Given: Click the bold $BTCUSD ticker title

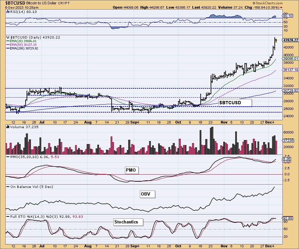Looking at the screenshot, I should [15, 3].
